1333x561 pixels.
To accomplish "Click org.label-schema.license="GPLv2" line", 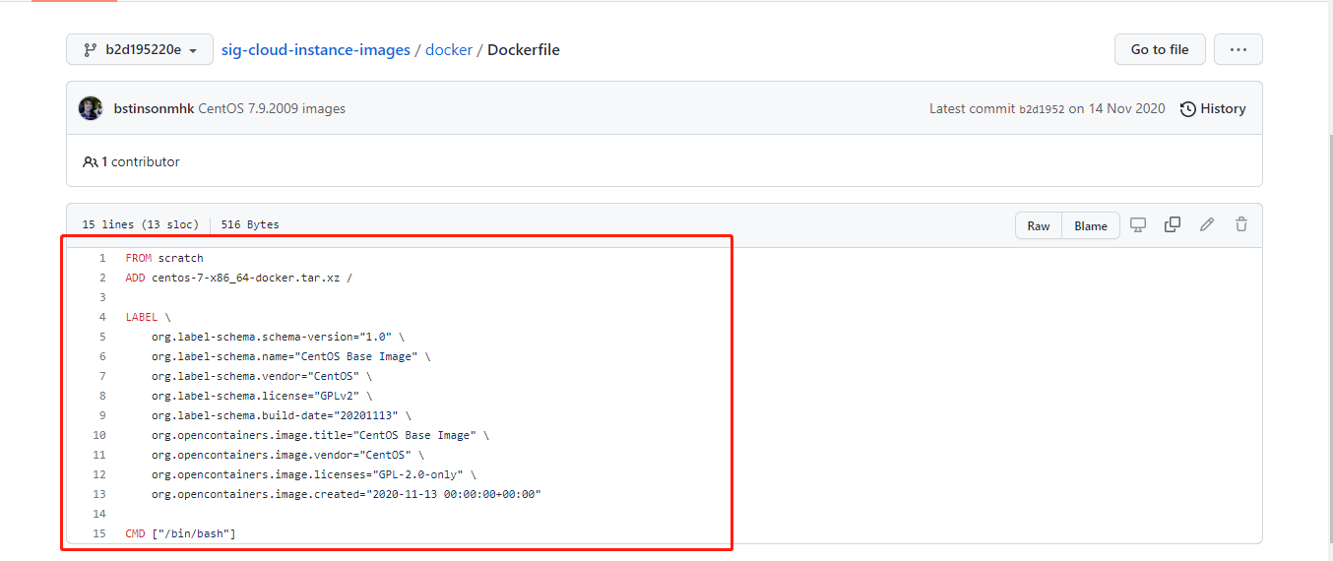I will (262, 396).
